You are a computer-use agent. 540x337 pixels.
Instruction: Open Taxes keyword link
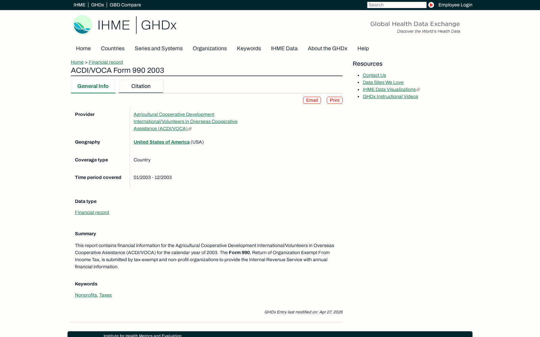105,295
